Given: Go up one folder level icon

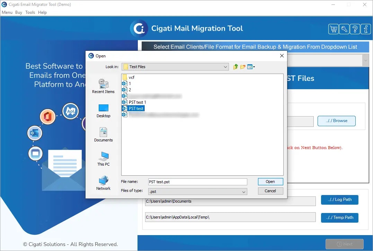Looking at the screenshot, I should pyautogui.click(x=236, y=67).
